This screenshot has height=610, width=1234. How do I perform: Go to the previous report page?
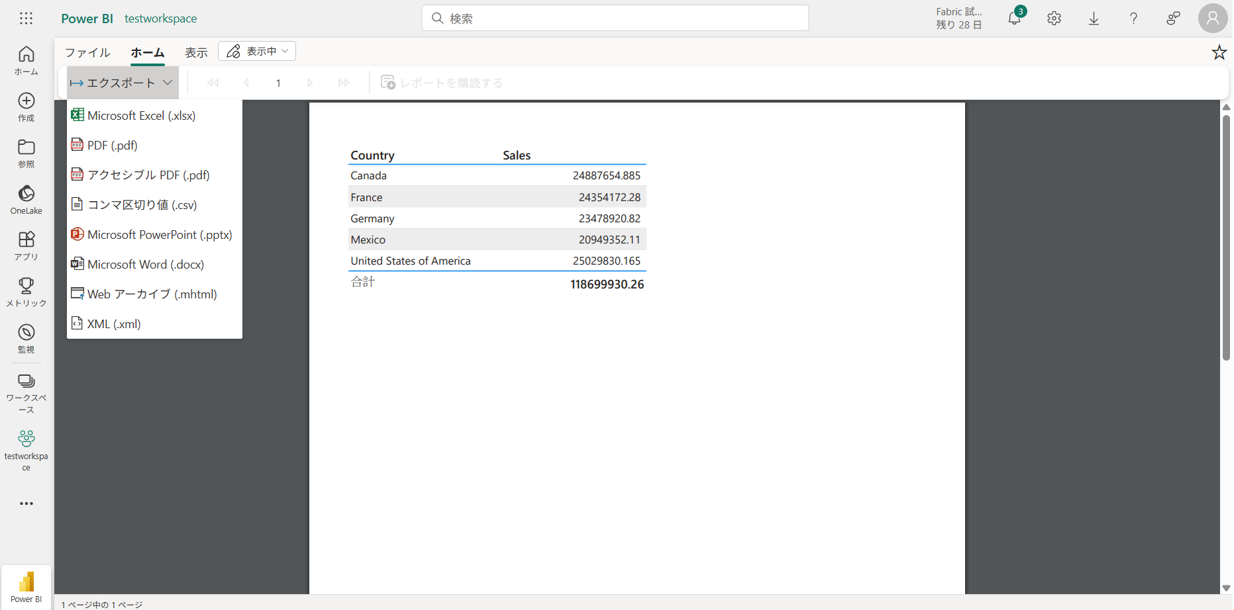point(246,83)
